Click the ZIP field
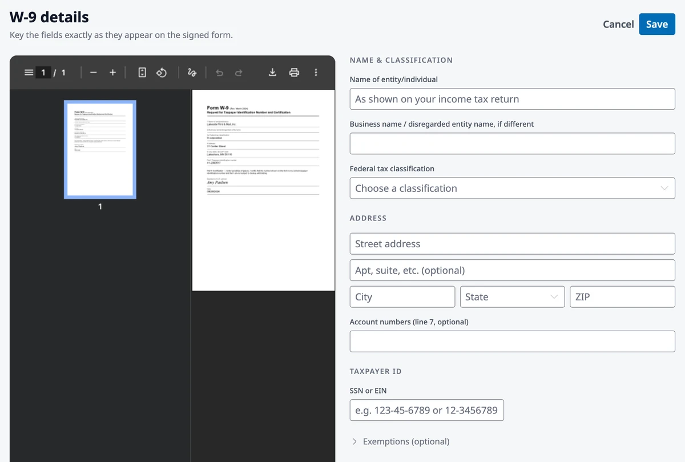Viewport: 685px width, 462px height. (623, 297)
